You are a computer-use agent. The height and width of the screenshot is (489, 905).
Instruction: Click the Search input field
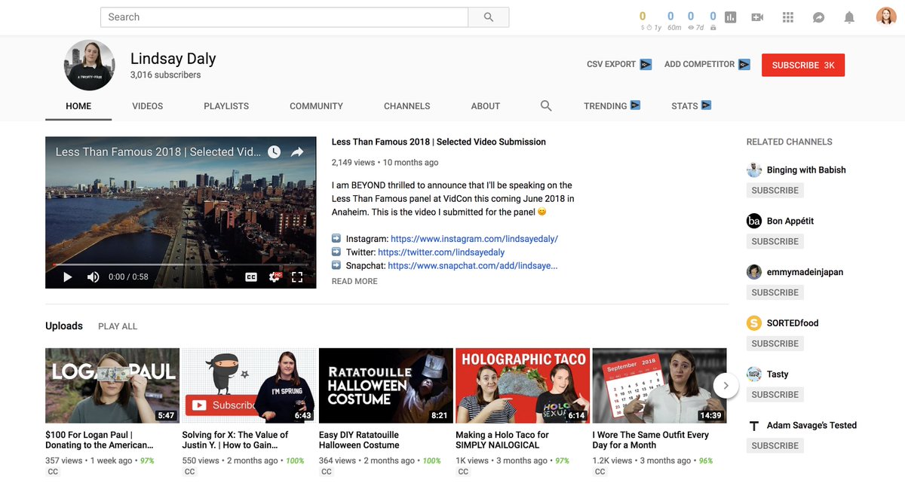pyautogui.click(x=284, y=17)
